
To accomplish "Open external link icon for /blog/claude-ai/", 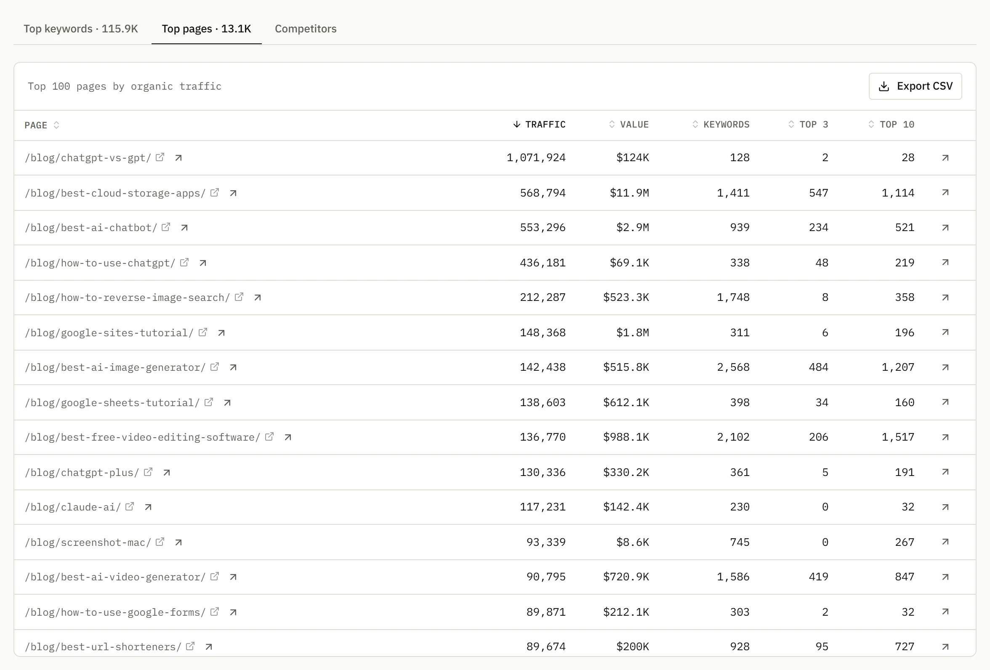I will (130, 506).
